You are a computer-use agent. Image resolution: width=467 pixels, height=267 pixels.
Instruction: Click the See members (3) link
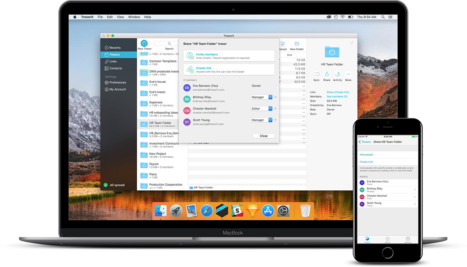point(337,96)
